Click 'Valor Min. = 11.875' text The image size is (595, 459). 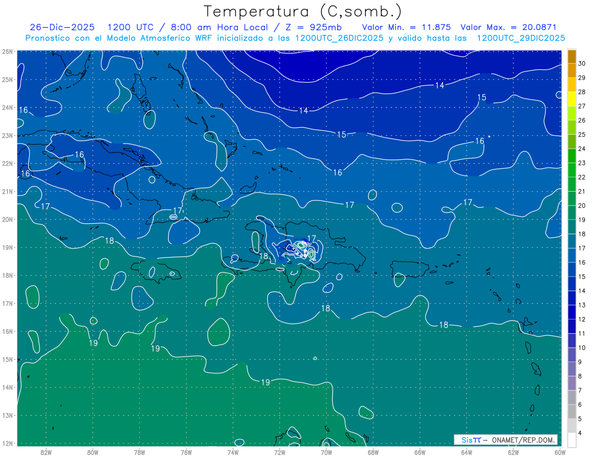coord(407,27)
